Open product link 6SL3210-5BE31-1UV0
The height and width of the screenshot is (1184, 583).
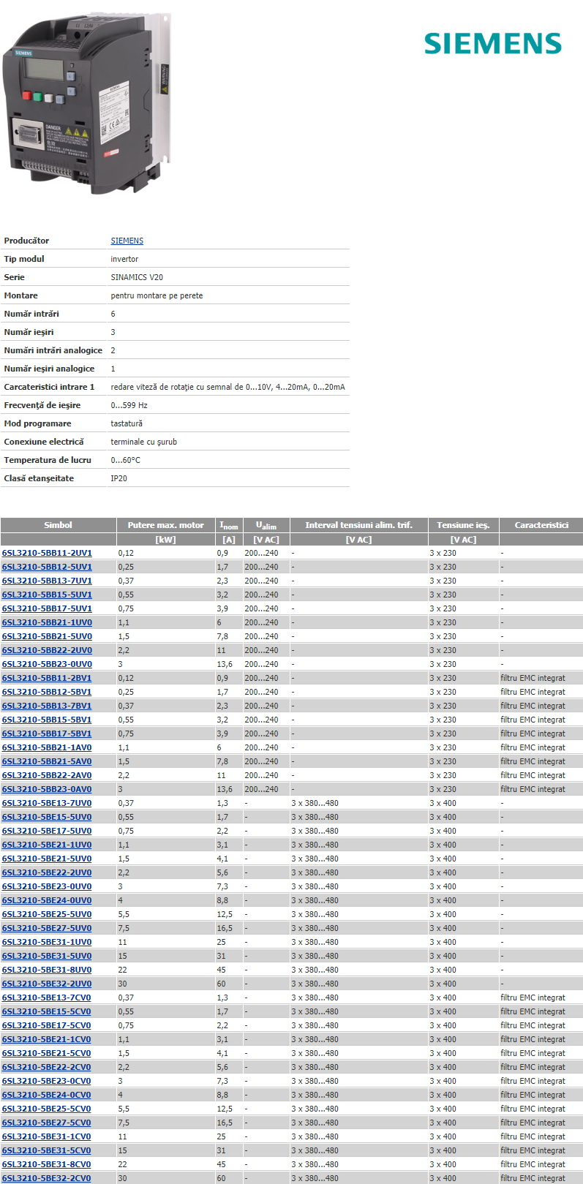click(47, 942)
